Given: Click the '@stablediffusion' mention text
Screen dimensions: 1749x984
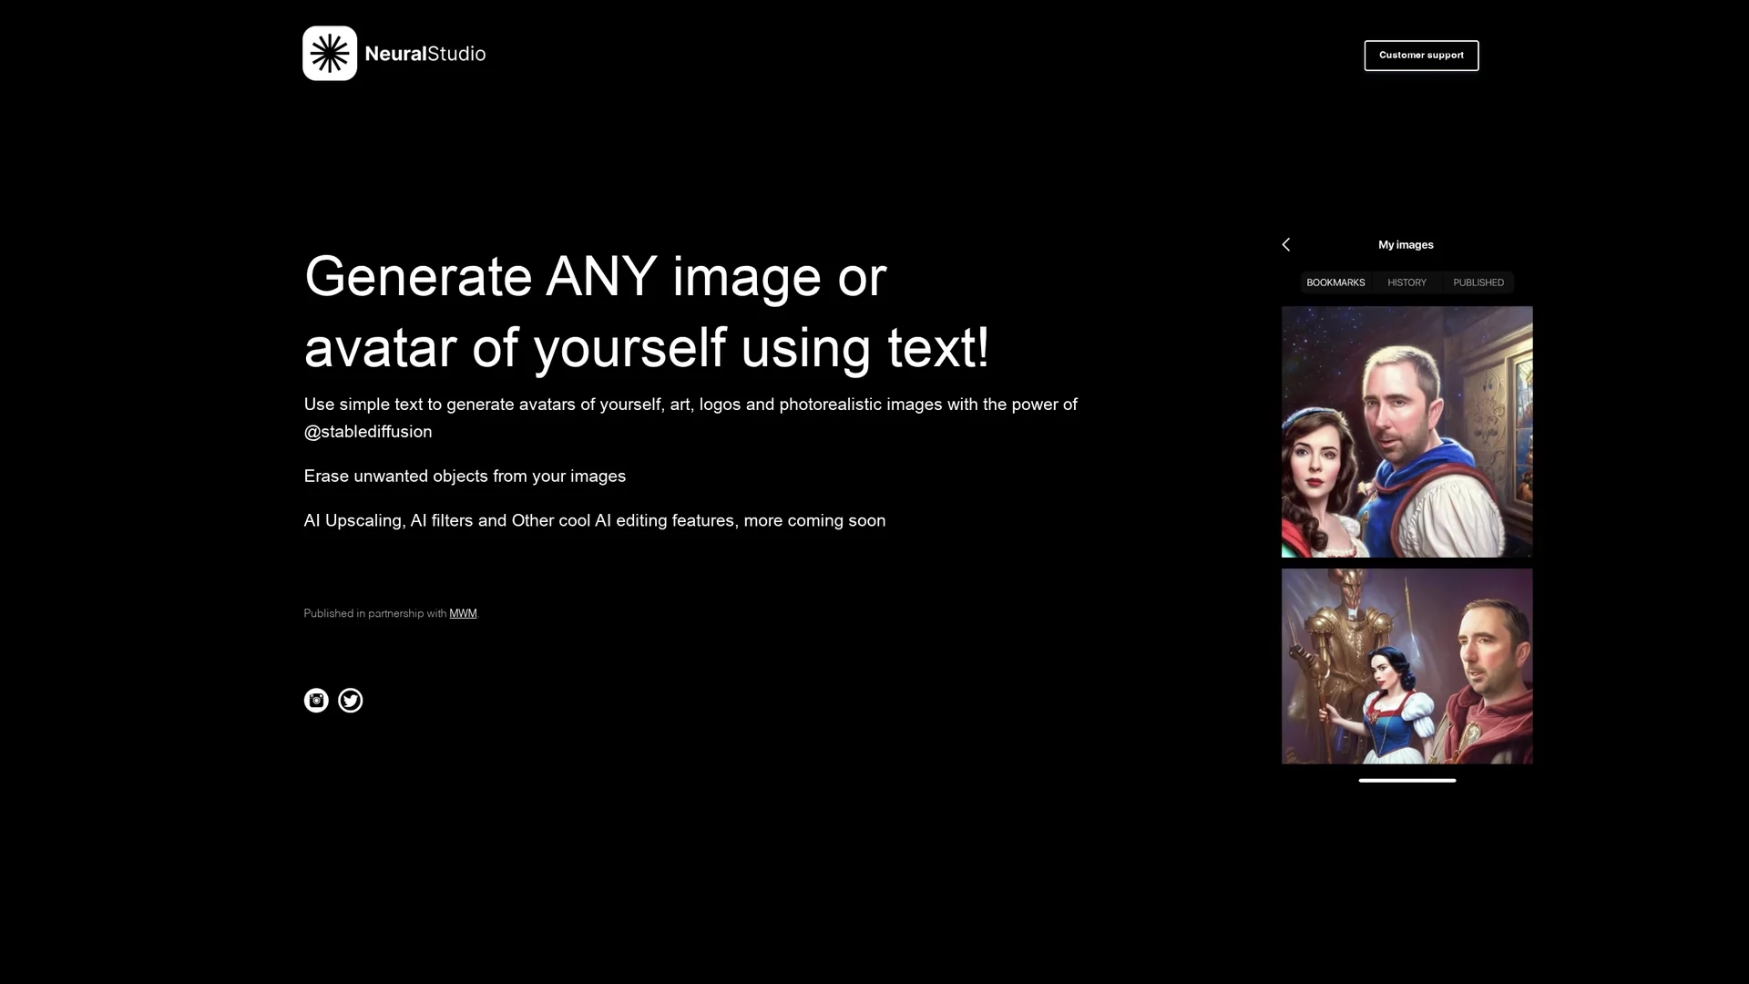Looking at the screenshot, I should [368, 432].
